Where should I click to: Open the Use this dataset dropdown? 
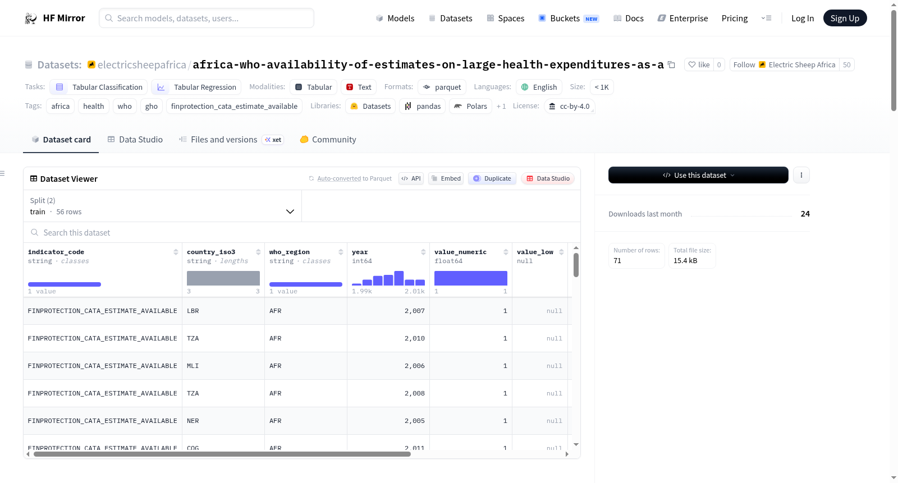(698, 175)
